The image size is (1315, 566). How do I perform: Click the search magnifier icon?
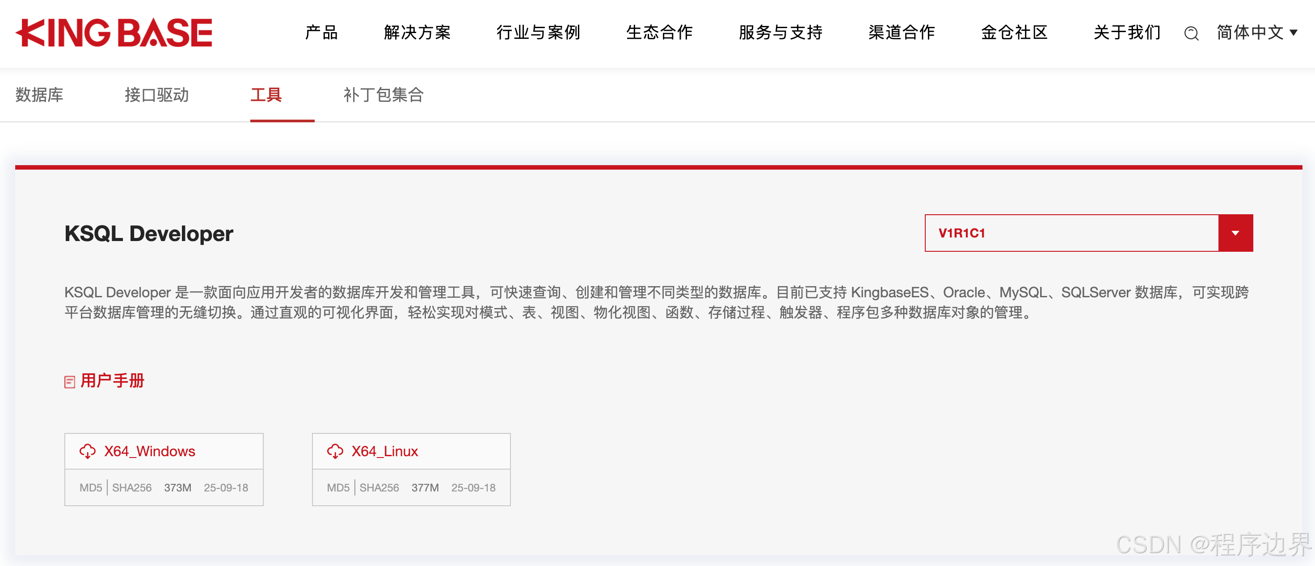pos(1192,33)
